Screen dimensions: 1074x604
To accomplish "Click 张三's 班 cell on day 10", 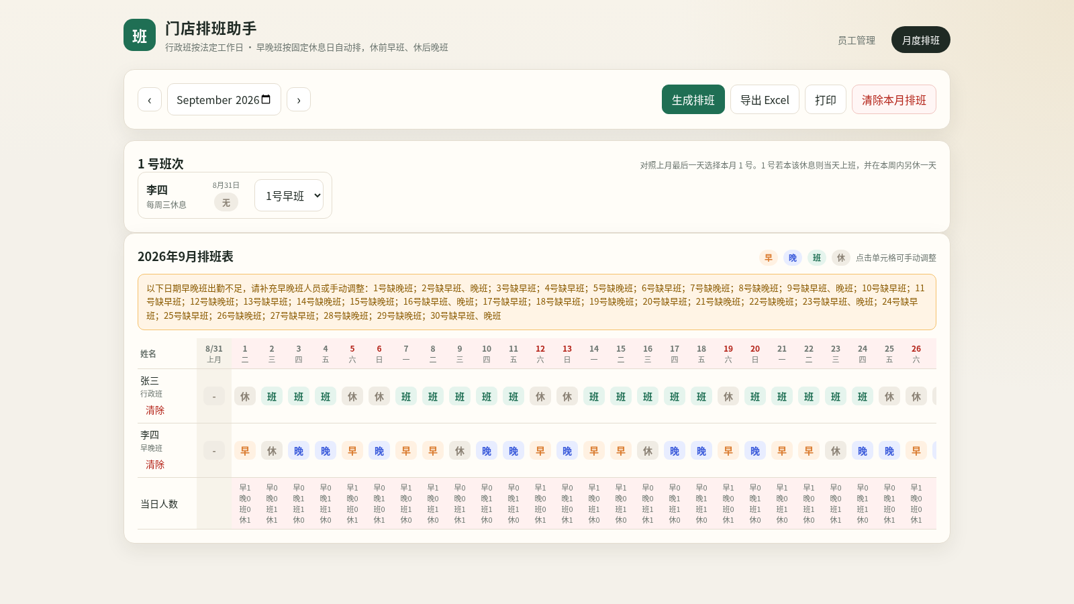I will (487, 396).
